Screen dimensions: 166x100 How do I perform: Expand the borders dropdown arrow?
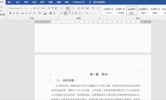[x=95, y=13]
